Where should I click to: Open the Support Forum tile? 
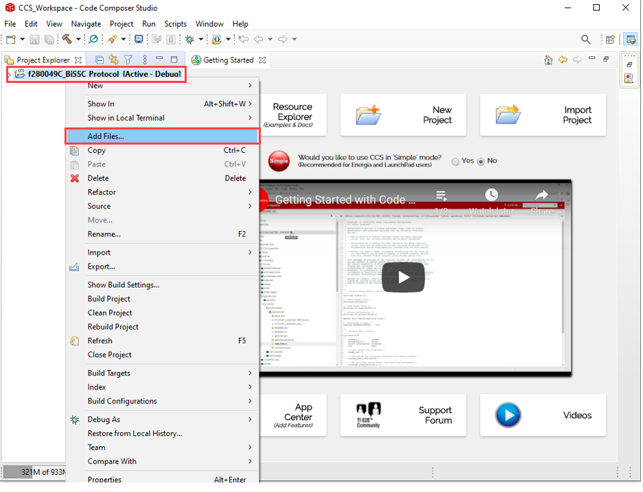[403, 415]
